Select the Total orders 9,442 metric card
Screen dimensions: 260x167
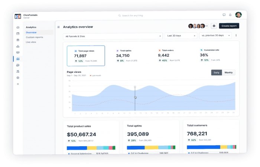point(169,55)
